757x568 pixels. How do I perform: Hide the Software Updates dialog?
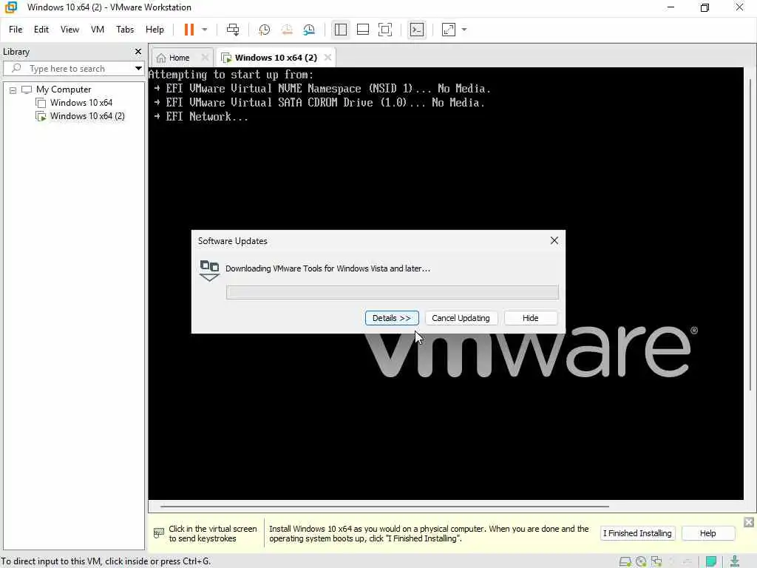coord(531,318)
